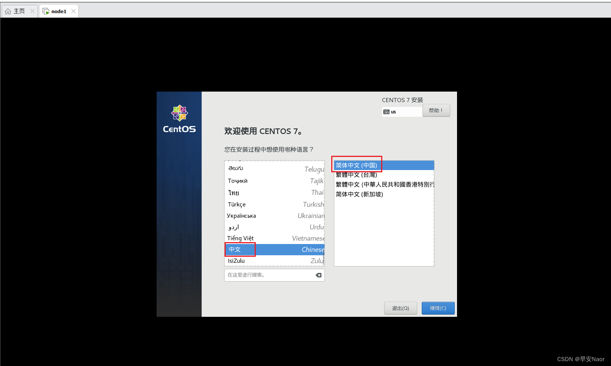This screenshot has height=366, width=611.
Task: Select Тоҷикӣ Tajik language row
Action: coord(275,181)
